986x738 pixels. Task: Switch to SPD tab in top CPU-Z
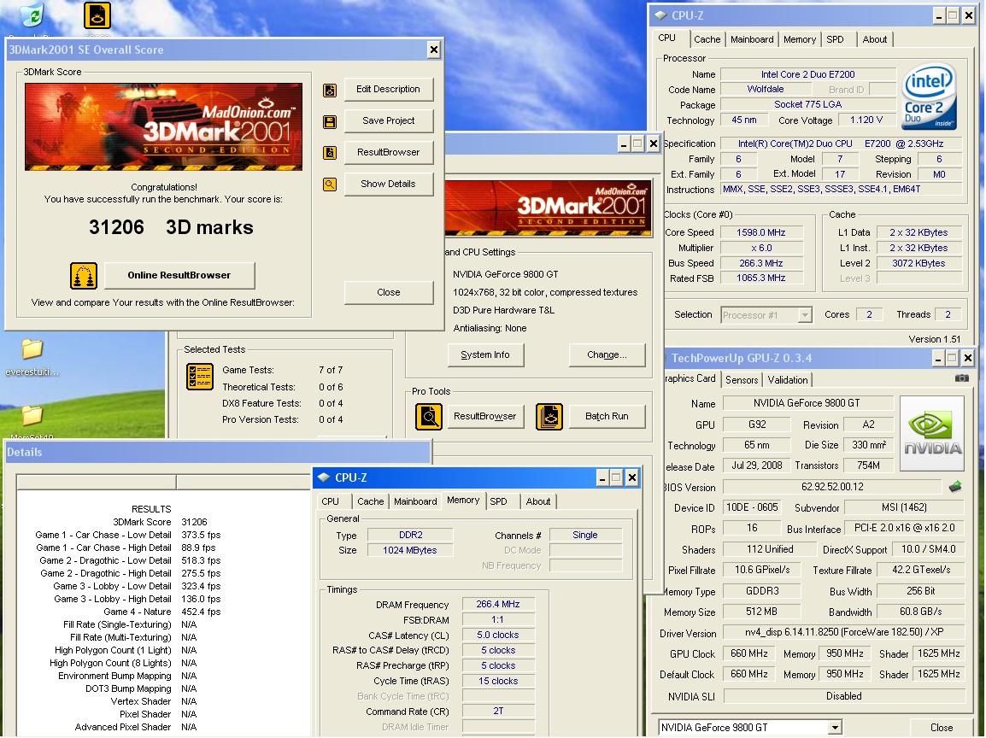point(835,39)
